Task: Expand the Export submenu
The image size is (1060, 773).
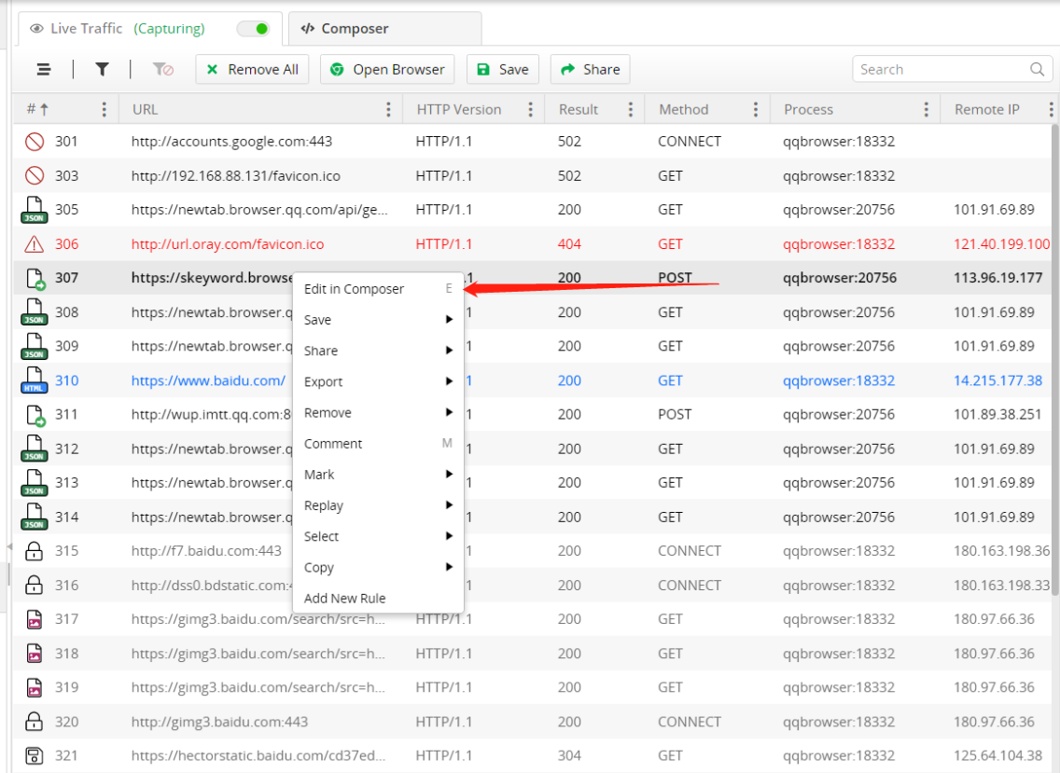Action: [x=379, y=381]
